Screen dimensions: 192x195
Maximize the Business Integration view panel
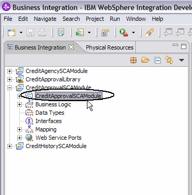(x=184, y=46)
